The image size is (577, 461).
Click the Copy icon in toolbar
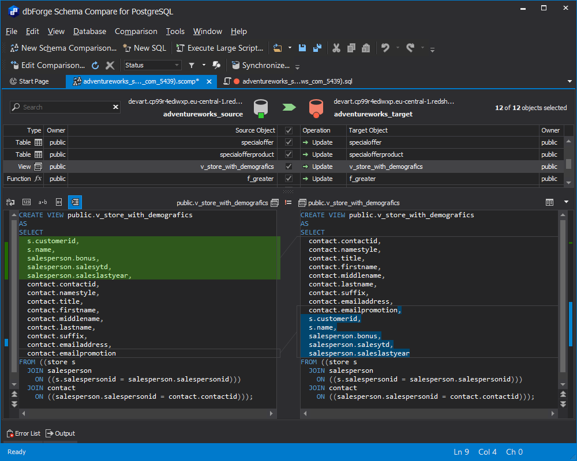tap(351, 48)
